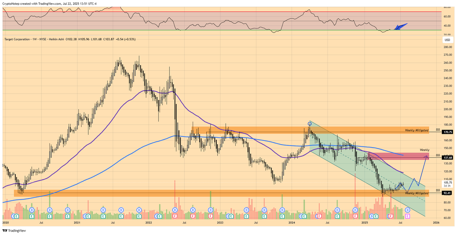The width and height of the screenshot is (457, 235).
Task: Click the 150.00 price scale label
Action: click(x=448, y=148)
